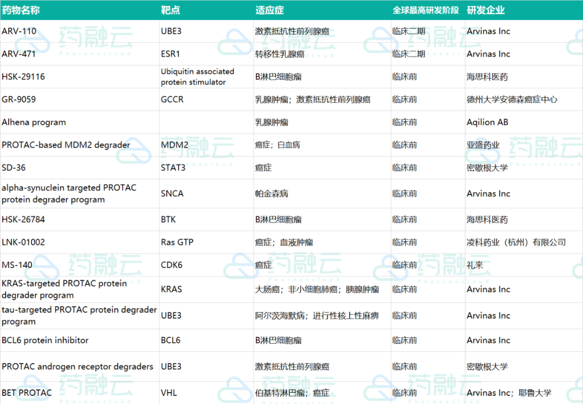Select tau-targeted PROTAC protein degrader program cell
The width and height of the screenshot is (583, 404).
click(x=79, y=316)
